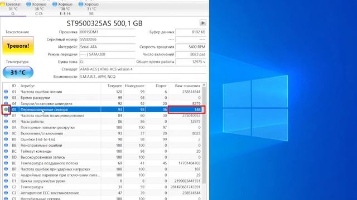Click the firmware field 0001SDM1
The image size is (357, 200).
pos(107,32)
